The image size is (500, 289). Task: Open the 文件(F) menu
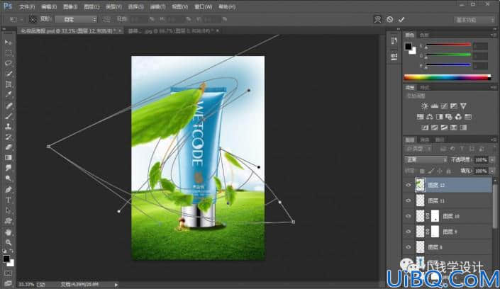[x=27, y=6]
